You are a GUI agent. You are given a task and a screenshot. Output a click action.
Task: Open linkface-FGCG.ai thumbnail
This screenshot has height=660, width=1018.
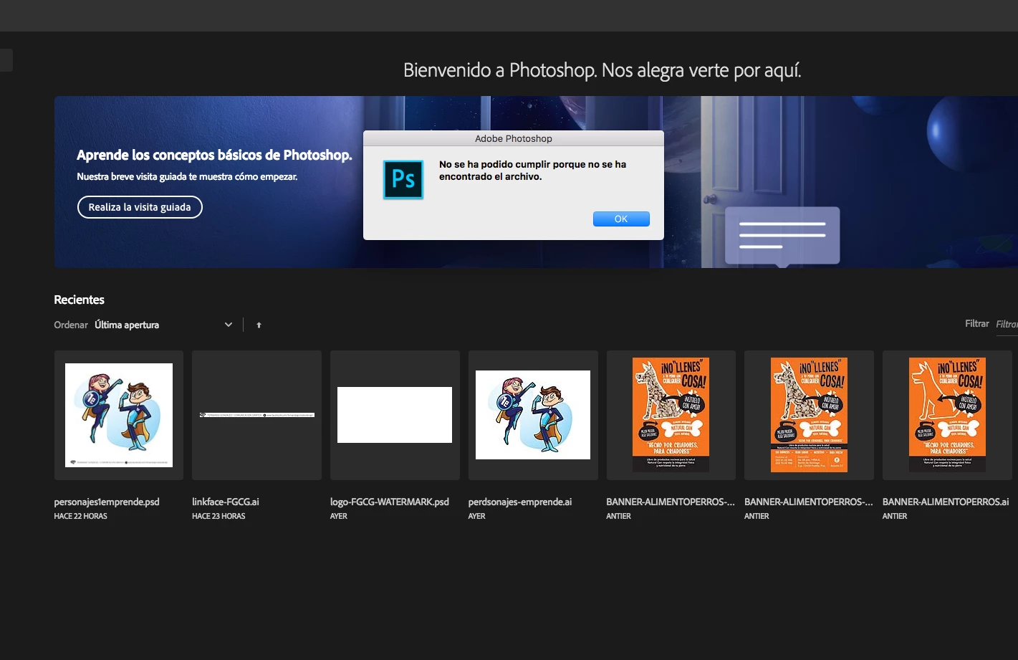pos(256,415)
